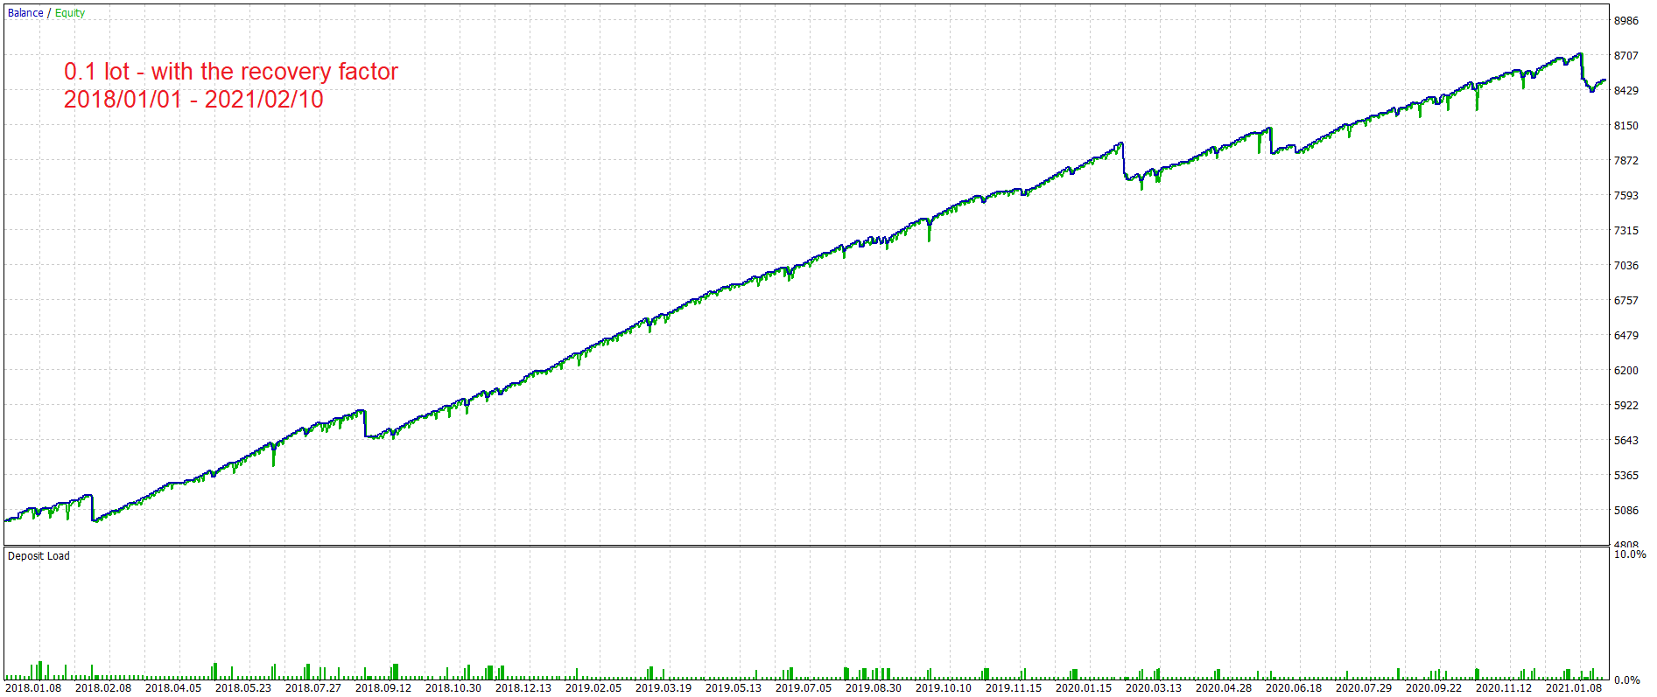
Task: Click the 2019.08.30 date label
Action: tap(874, 688)
